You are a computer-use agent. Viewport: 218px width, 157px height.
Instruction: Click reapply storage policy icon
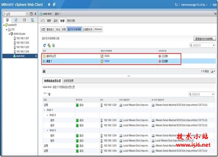(x=49, y=45)
